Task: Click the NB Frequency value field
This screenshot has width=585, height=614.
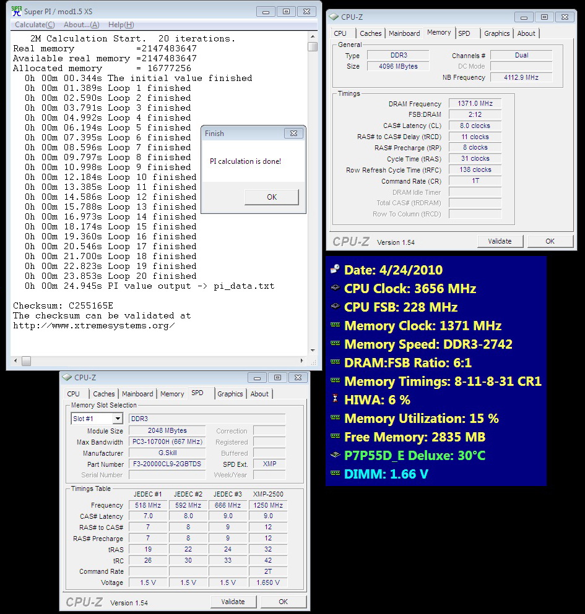Action: pyautogui.click(x=521, y=77)
